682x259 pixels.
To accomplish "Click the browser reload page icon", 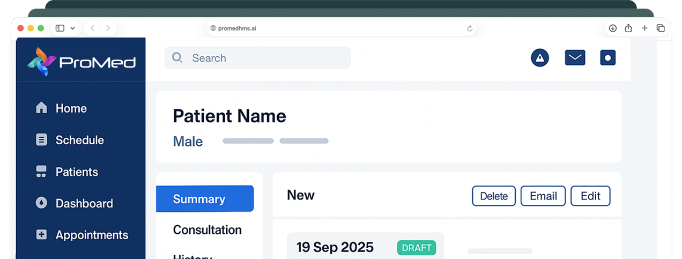I will [470, 28].
